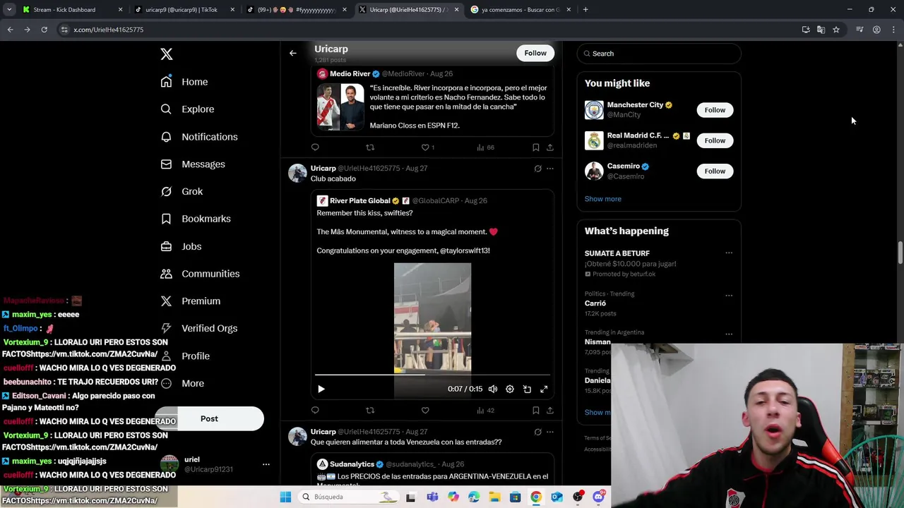Play the River Plate Global video
The width and height of the screenshot is (904, 508).
tap(321, 389)
